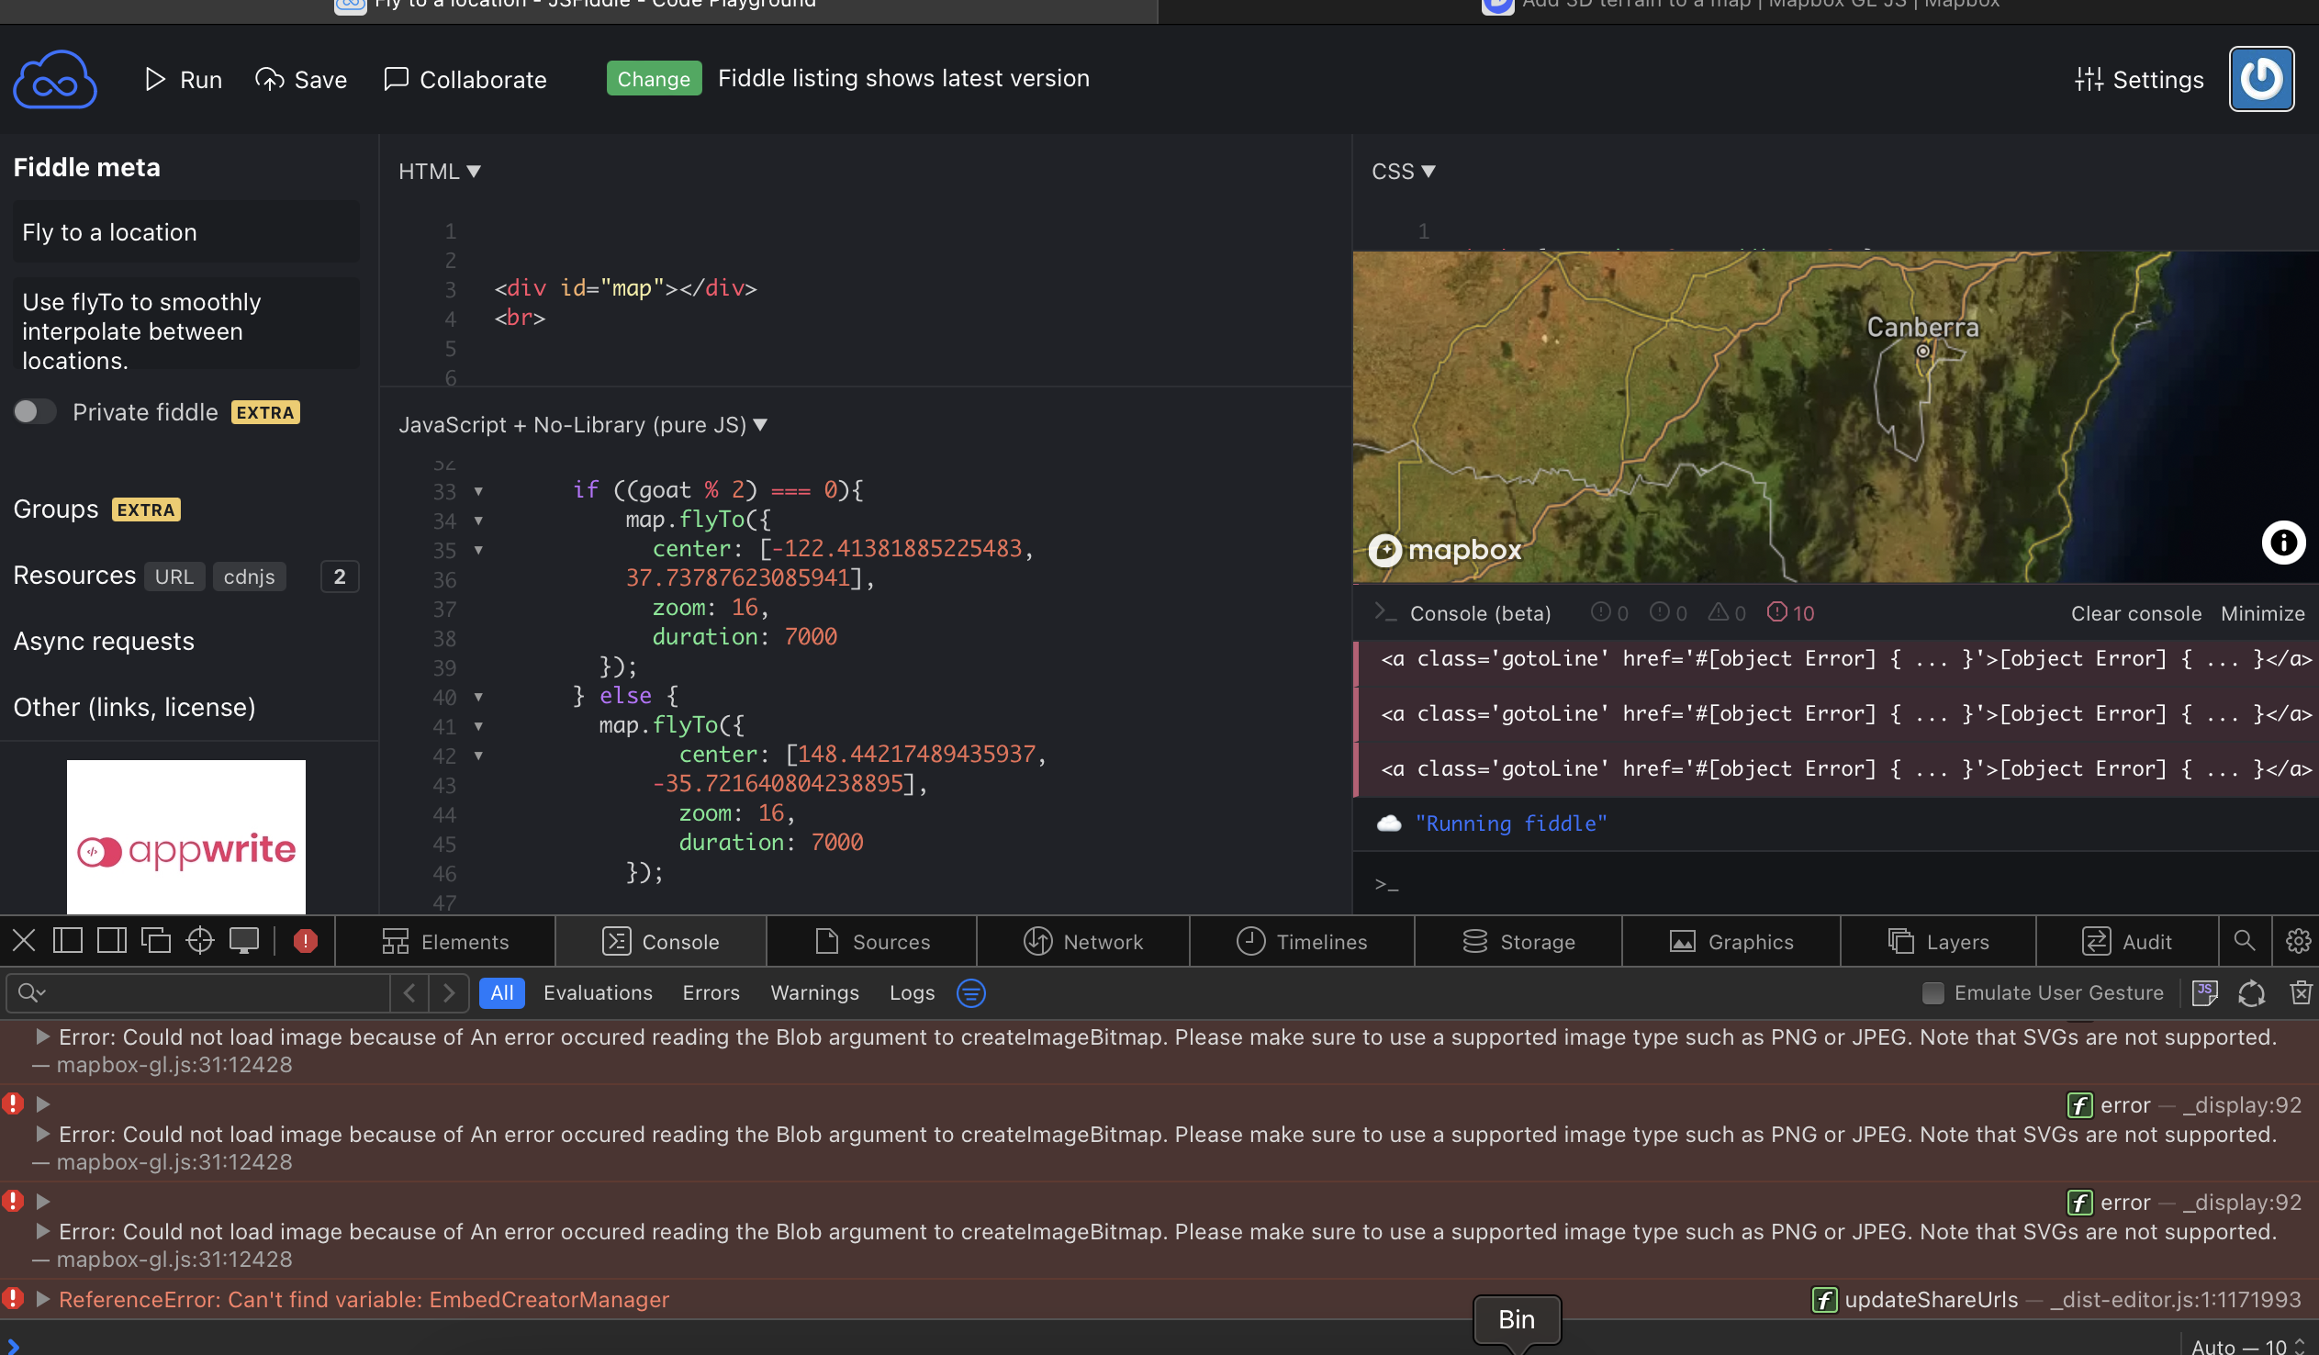Open Collaborate with the speech bubble icon
Image resolution: width=2319 pixels, height=1355 pixels.
[x=395, y=79]
